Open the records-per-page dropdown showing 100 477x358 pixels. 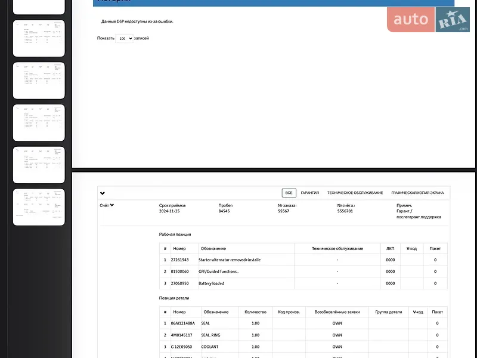[124, 38]
